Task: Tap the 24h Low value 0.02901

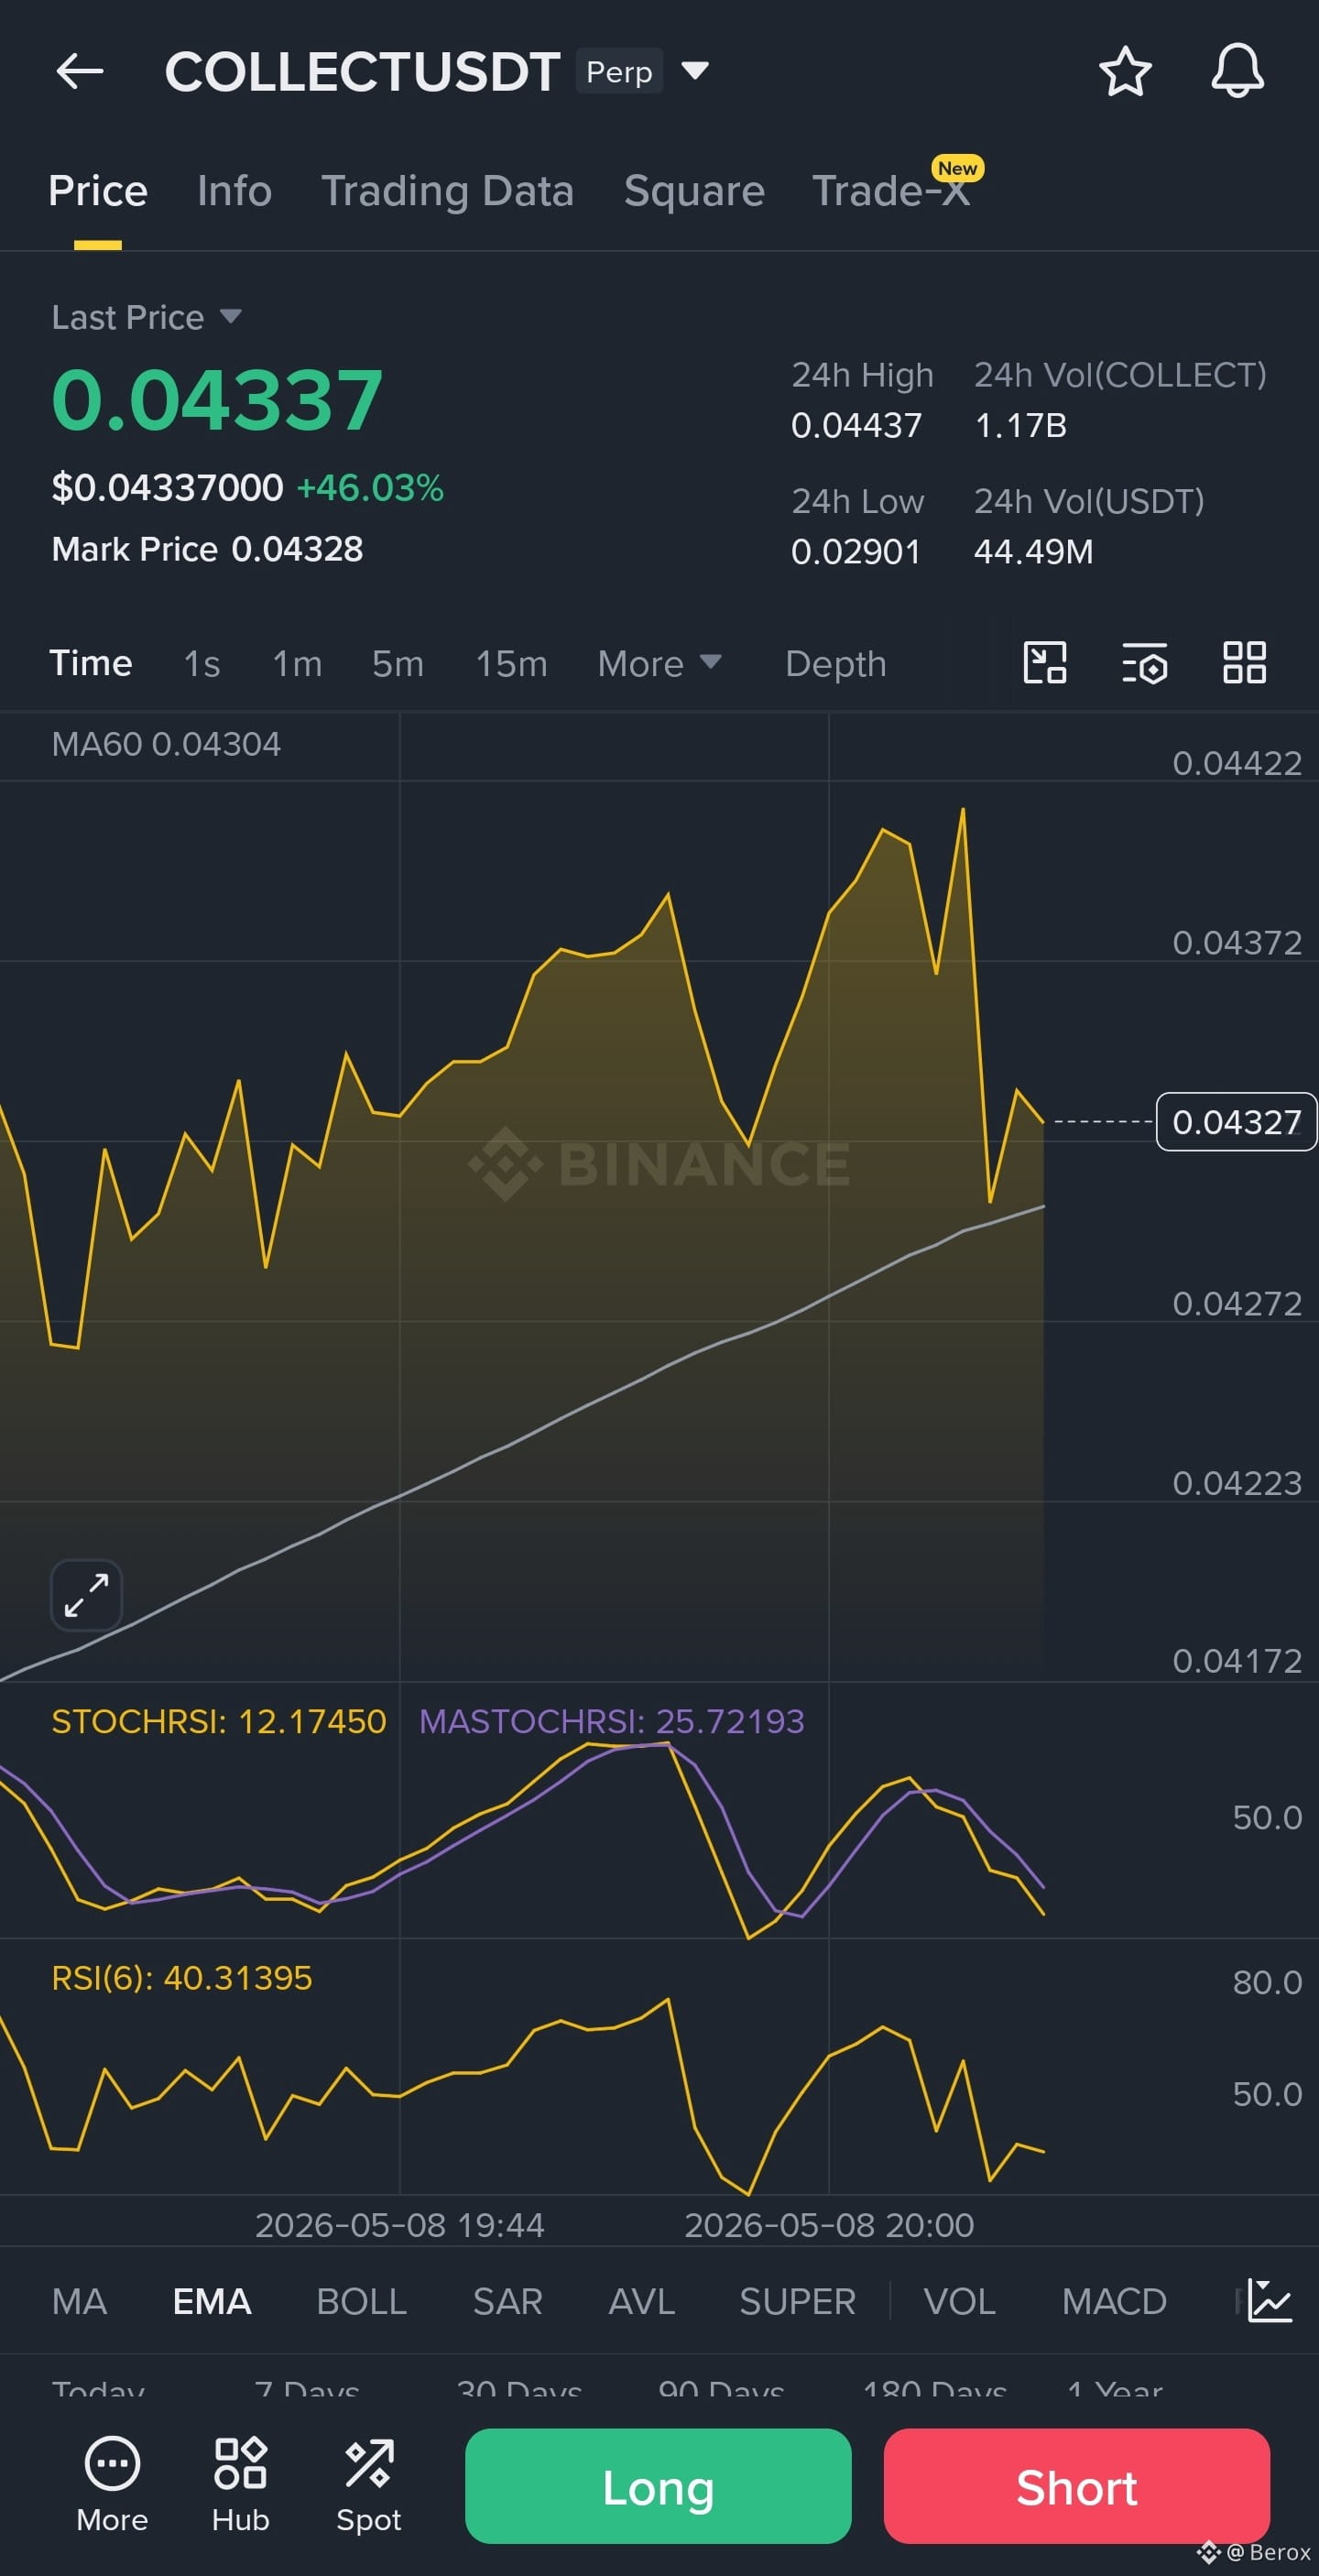Action: tap(855, 551)
